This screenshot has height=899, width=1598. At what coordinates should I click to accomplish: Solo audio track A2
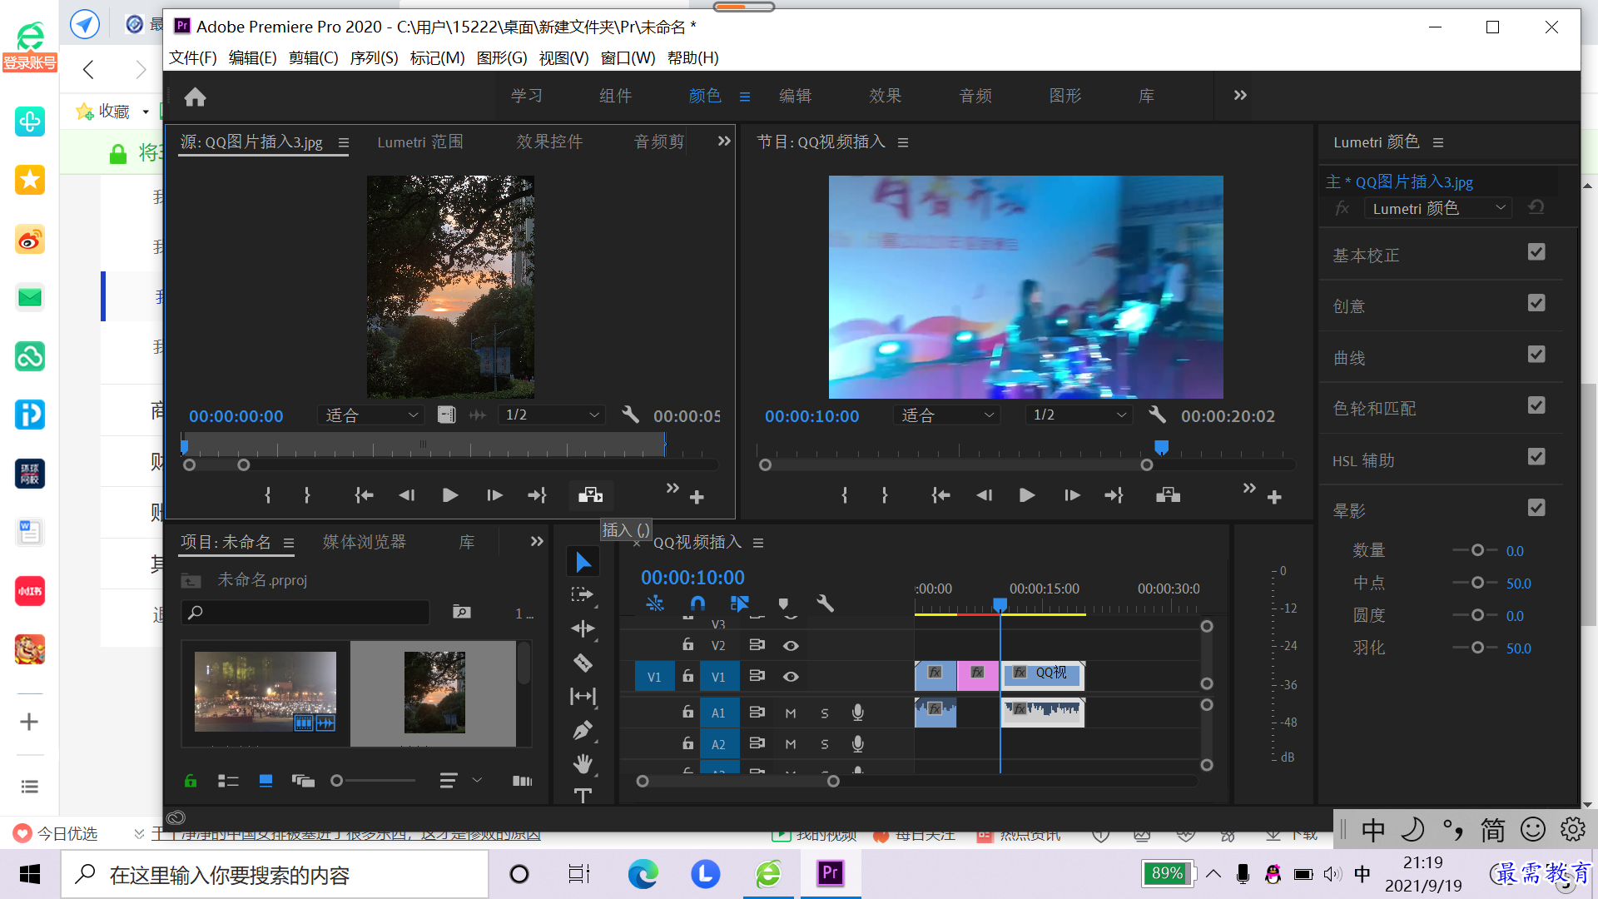tap(825, 744)
